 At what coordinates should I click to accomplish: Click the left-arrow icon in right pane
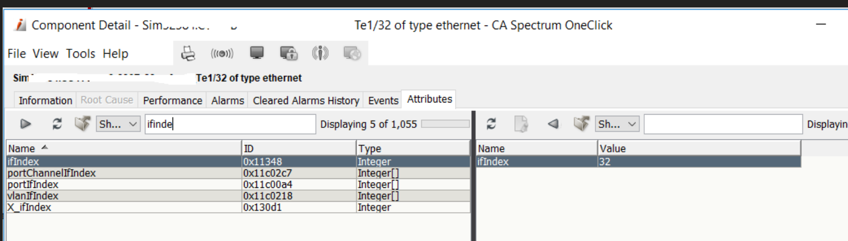[553, 124]
